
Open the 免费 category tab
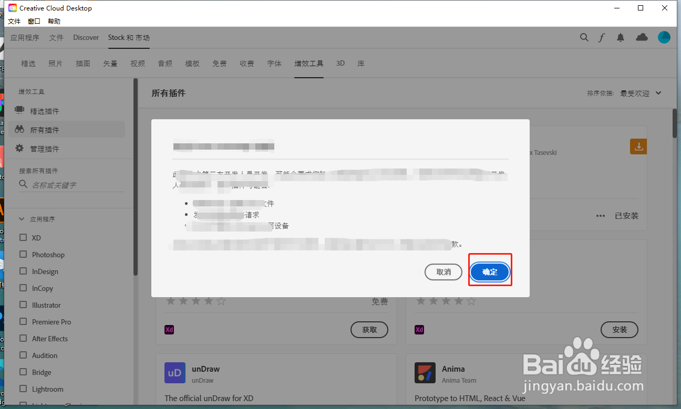click(x=220, y=64)
